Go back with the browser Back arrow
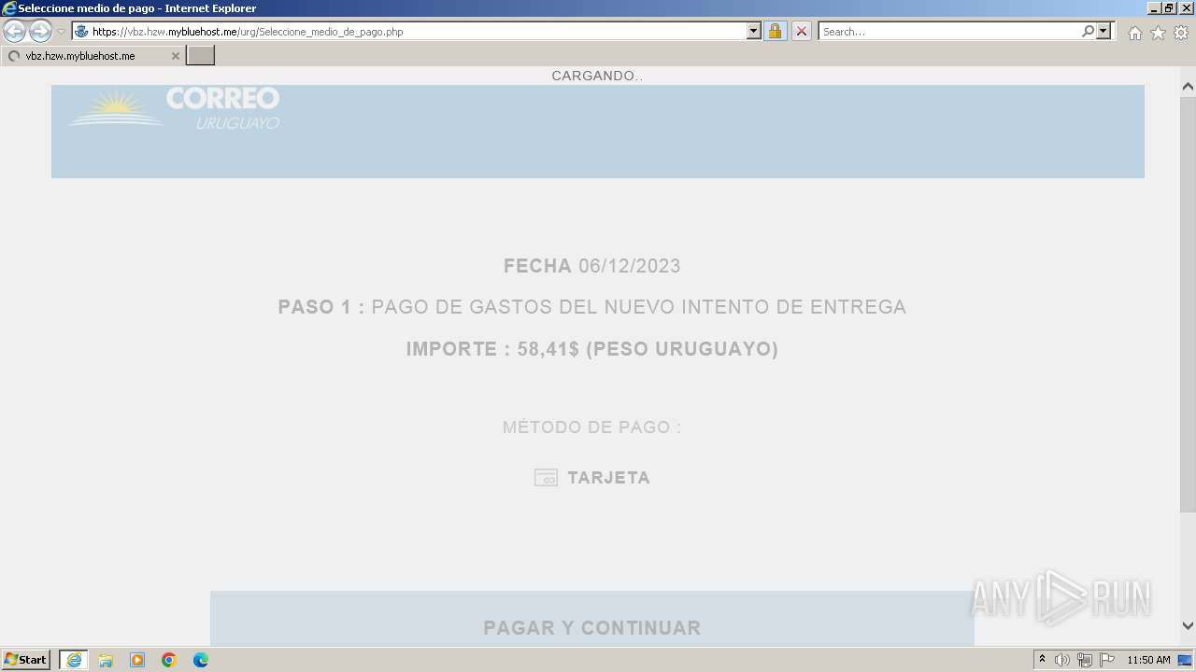This screenshot has width=1196, height=672. coord(14,31)
